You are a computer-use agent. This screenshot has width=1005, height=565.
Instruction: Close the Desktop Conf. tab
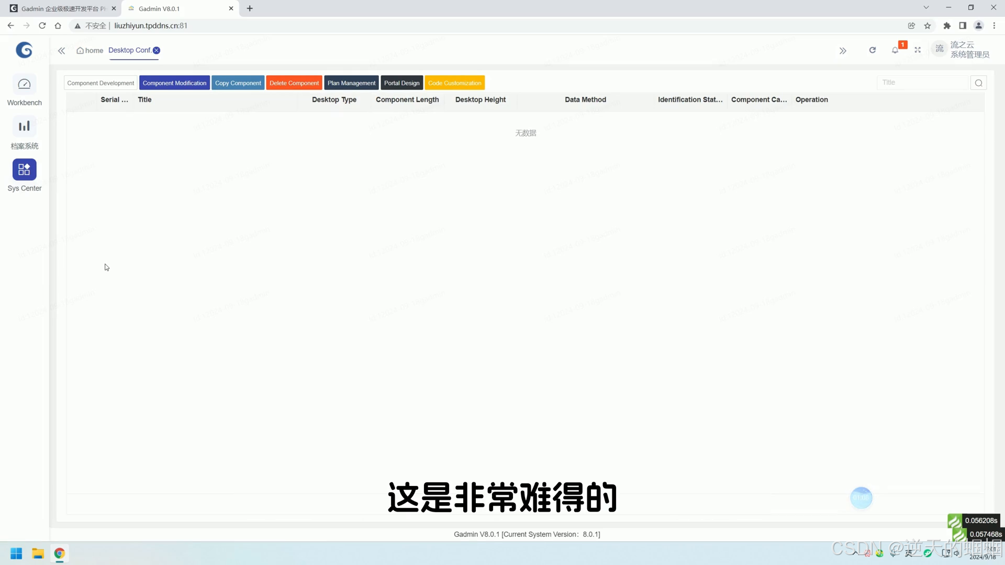click(x=157, y=50)
